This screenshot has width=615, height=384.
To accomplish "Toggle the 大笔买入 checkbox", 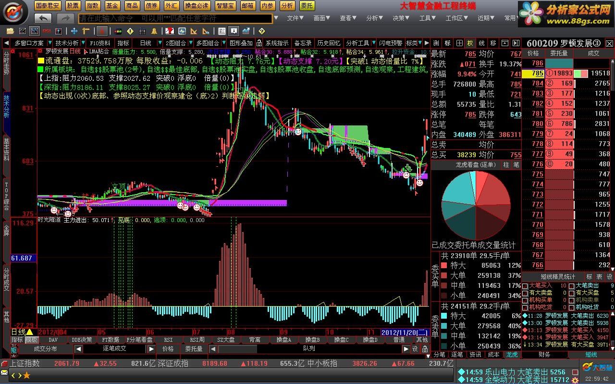I will coord(525,286).
